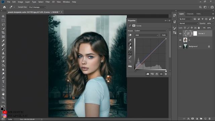Select the Lasso tool
215x121 pixels.
(3, 25)
